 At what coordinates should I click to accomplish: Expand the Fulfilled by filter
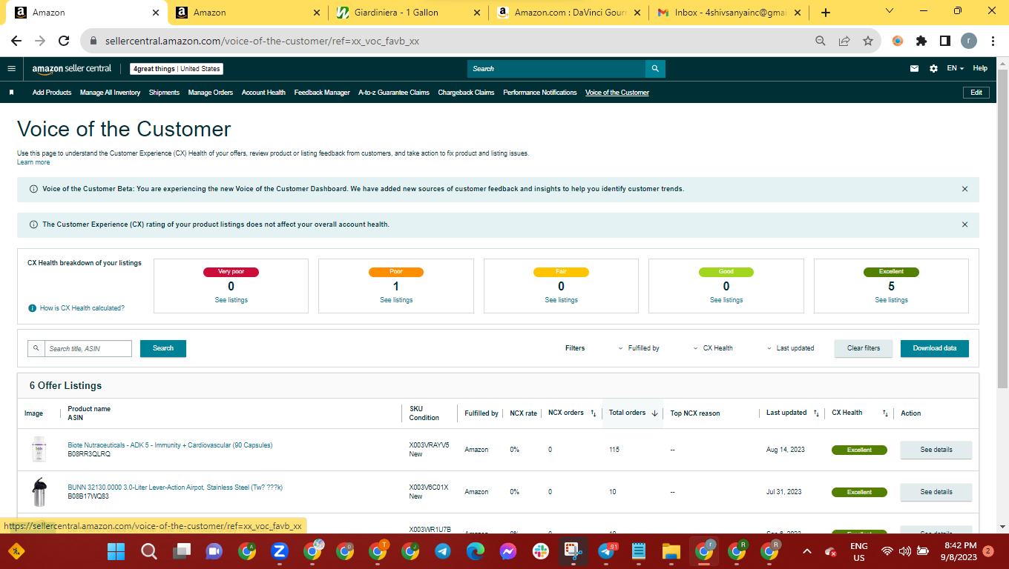tap(640, 348)
